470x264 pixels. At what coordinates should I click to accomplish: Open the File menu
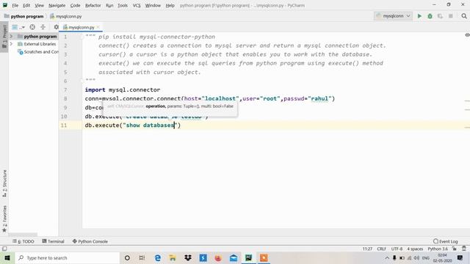point(15,5)
